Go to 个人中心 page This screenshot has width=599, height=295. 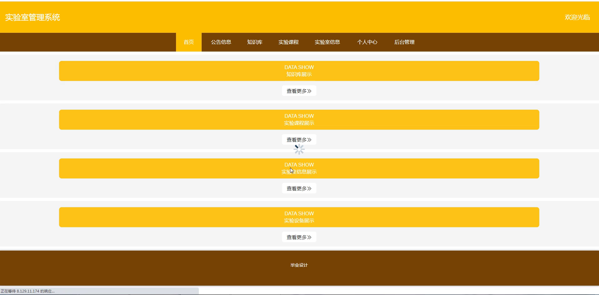pyautogui.click(x=367, y=42)
